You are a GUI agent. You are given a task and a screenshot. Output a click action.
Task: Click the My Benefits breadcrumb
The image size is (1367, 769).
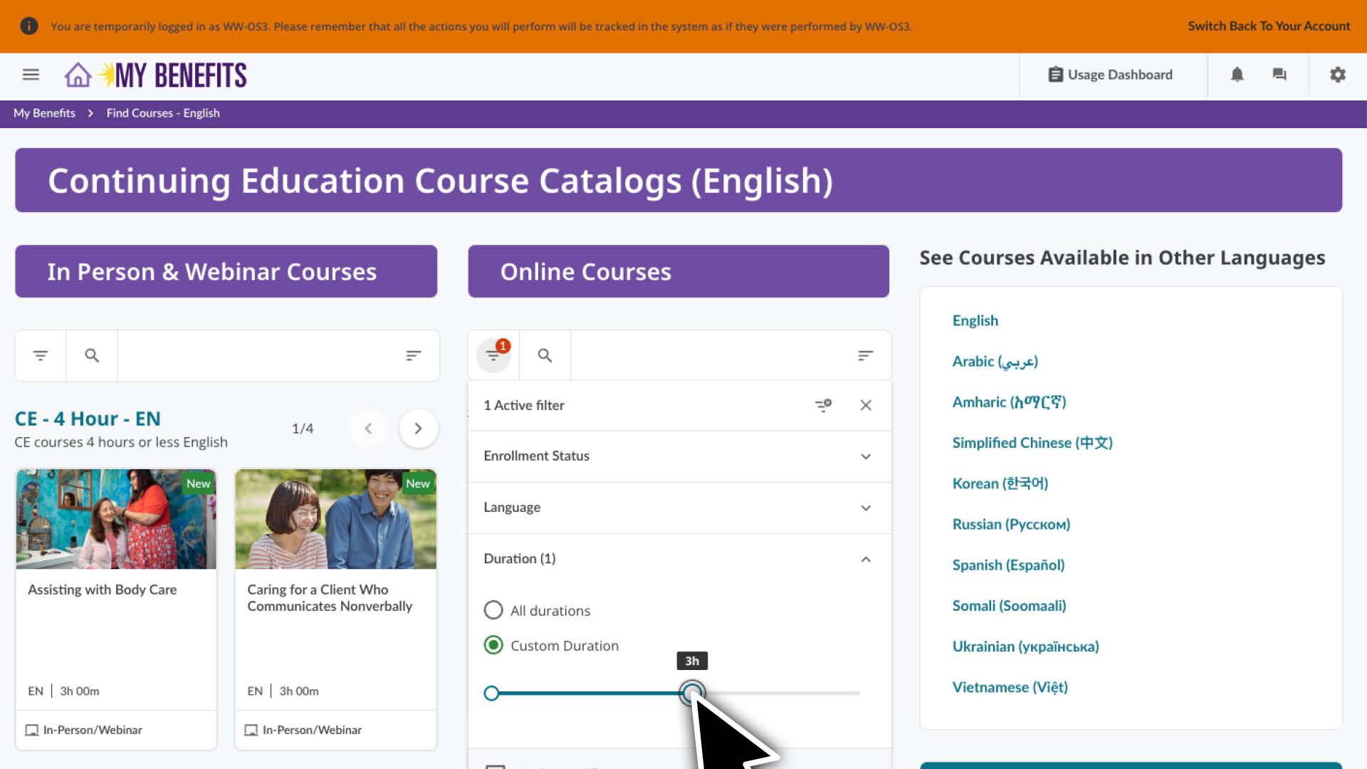[44, 113]
